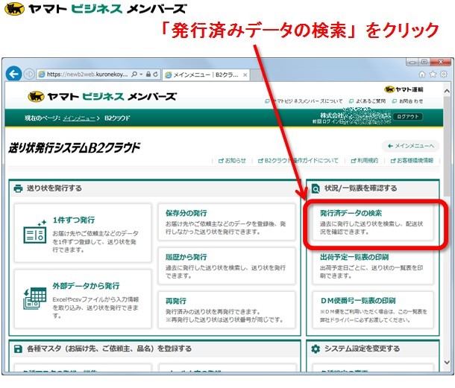The width and height of the screenshot is (455, 388).
Task: Open the 履歴から発行 card
Action: (x=227, y=266)
